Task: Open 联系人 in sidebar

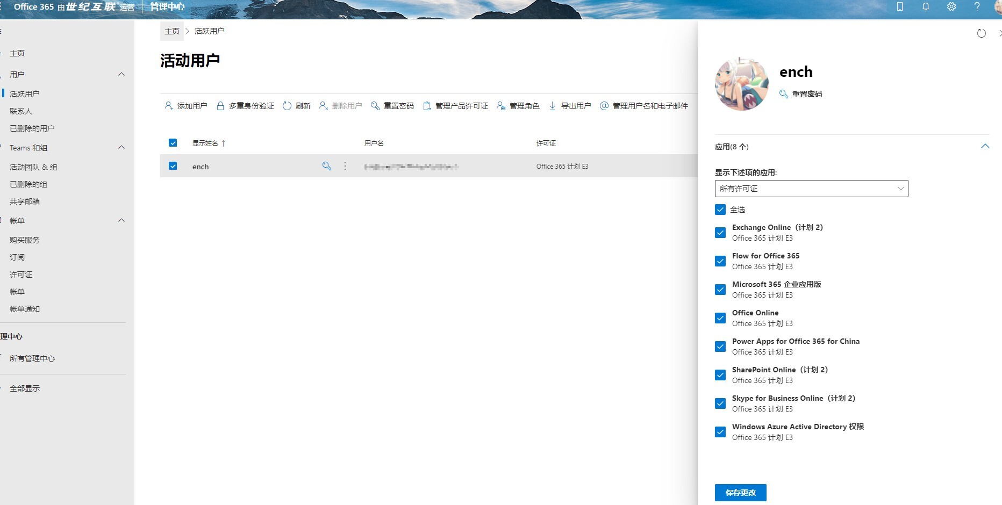Action: coord(21,111)
